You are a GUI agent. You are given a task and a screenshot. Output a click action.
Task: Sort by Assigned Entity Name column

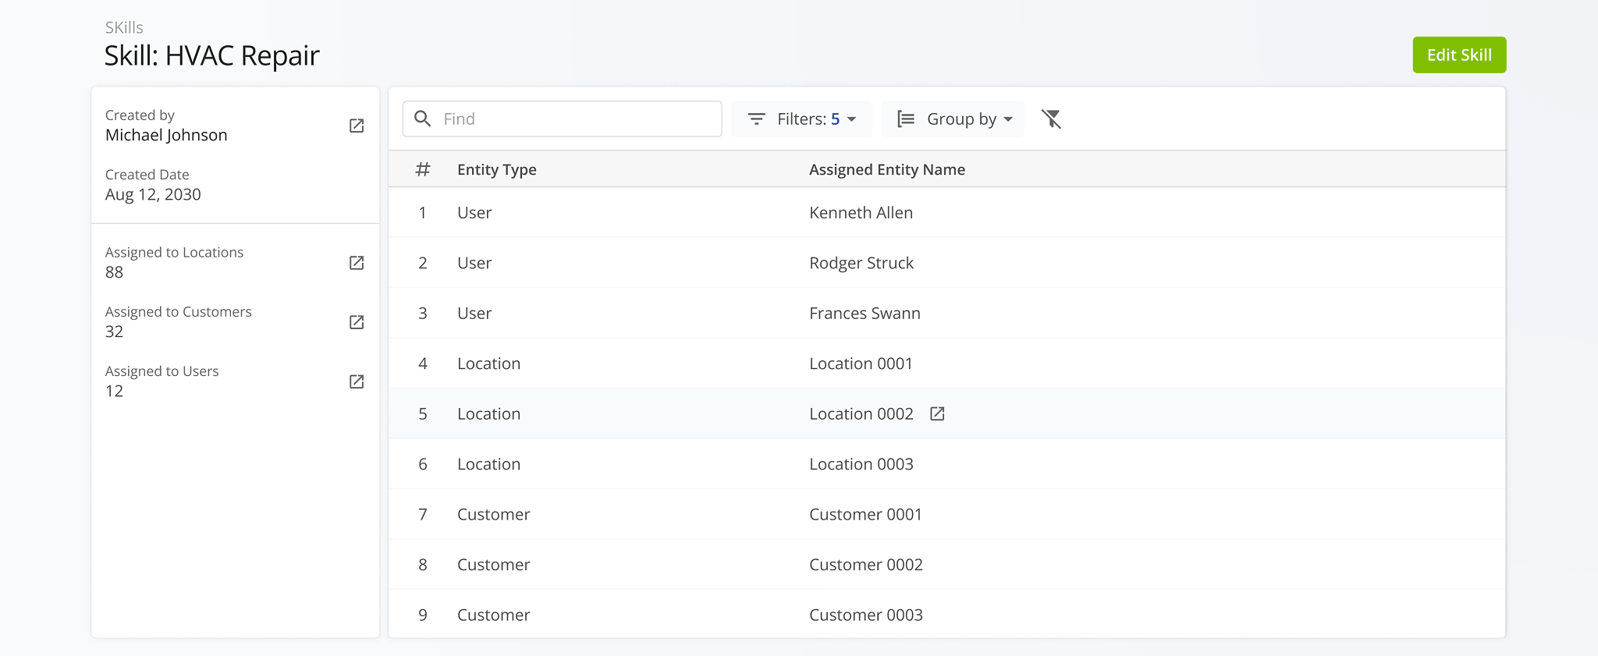click(886, 169)
